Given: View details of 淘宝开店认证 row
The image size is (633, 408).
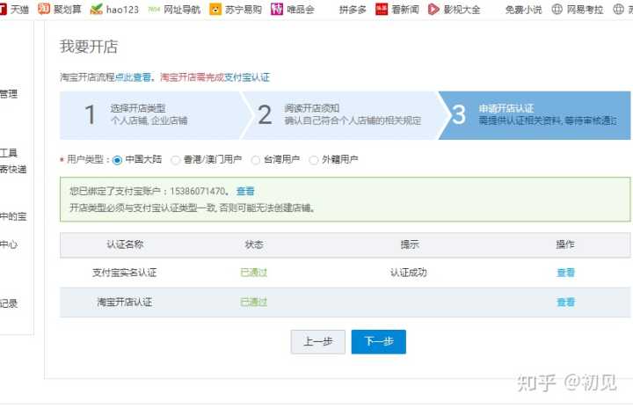Looking at the screenshot, I should [x=565, y=302].
